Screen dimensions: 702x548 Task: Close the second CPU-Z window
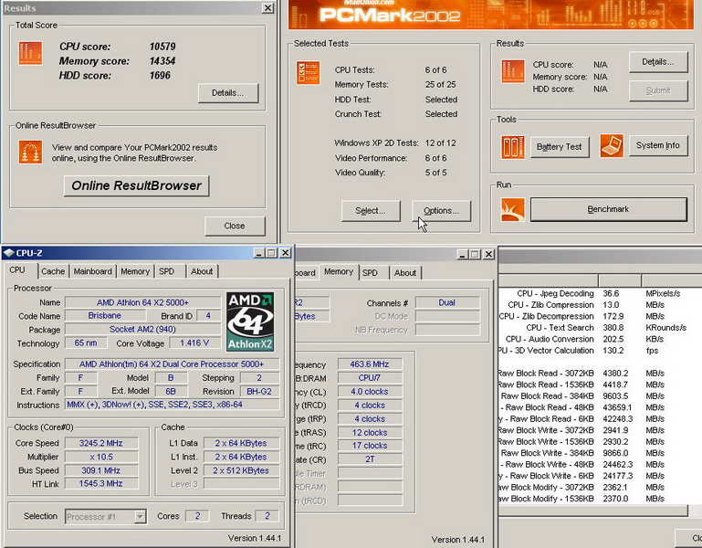pos(489,255)
